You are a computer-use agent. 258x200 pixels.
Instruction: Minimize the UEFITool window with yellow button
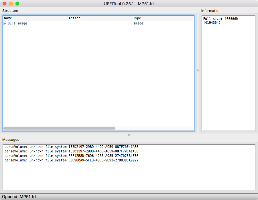11,4
